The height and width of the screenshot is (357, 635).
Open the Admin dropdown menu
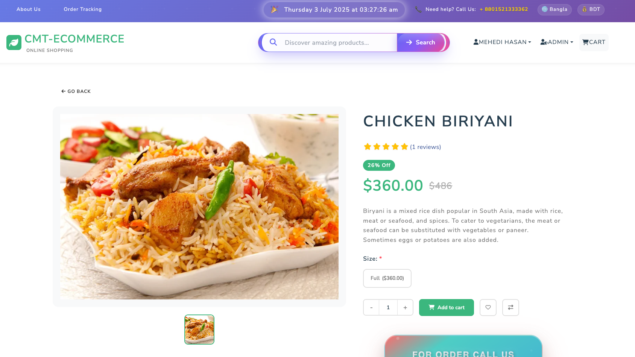coord(557,42)
